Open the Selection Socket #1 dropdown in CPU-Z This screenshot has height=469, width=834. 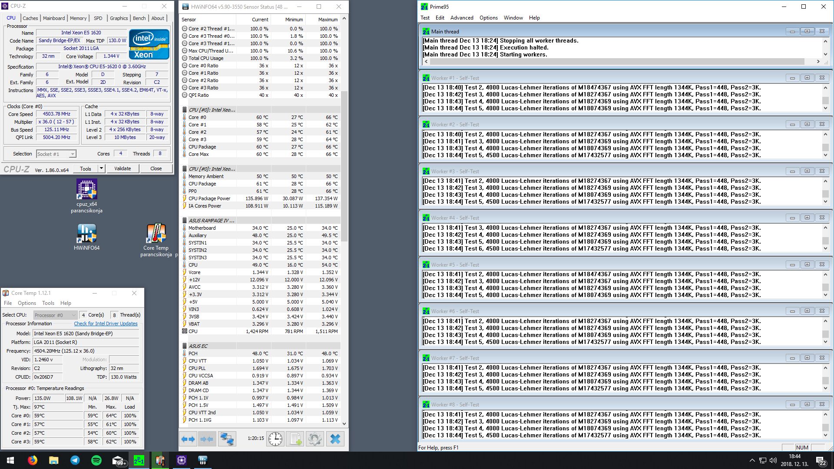point(56,154)
